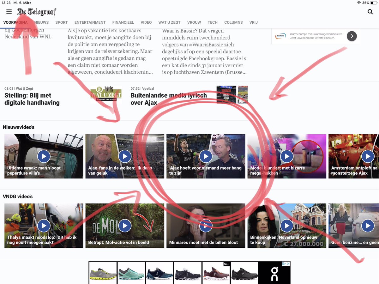
Task: Open the TECH tab
Action: 213,22
